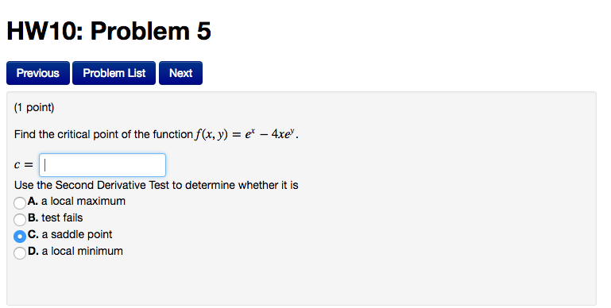Viewport: 611px width, 308px height.
Task: Click the bold letter D. option marker
Action: point(33,251)
